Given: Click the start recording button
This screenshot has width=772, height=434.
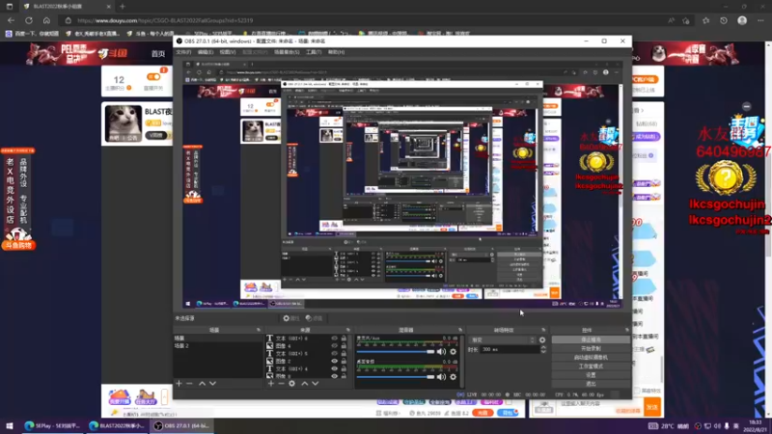Looking at the screenshot, I should 591,348.
